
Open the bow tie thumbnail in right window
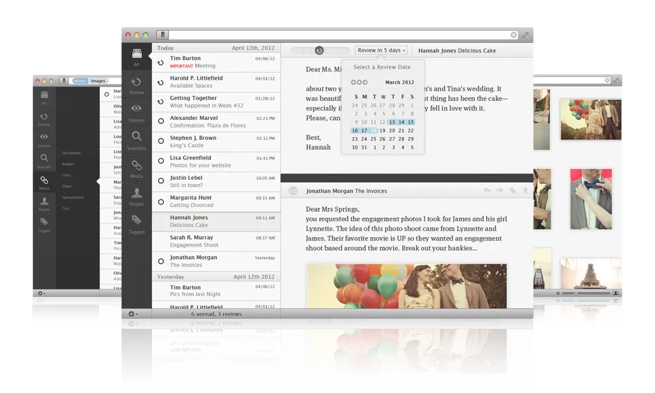591,199
